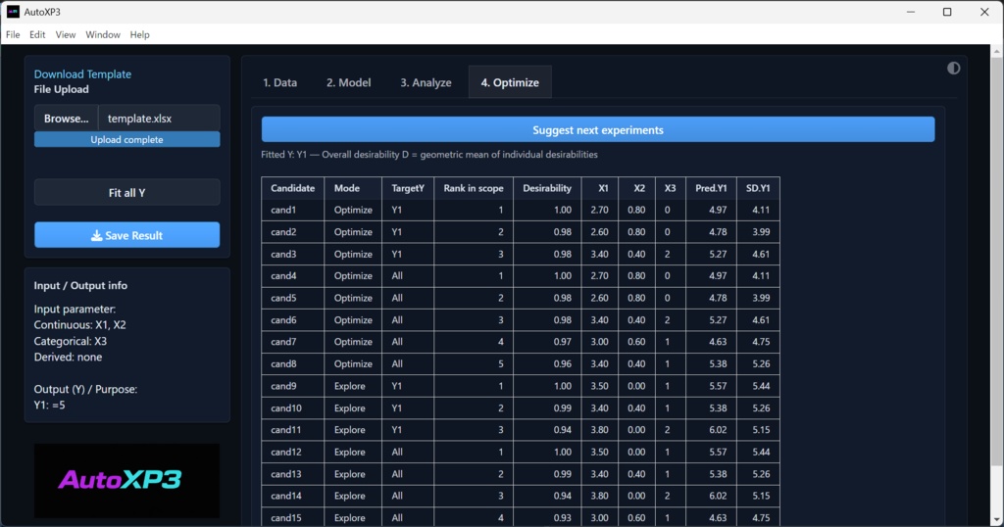The height and width of the screenshot is (527, 1004).
Task: Click the Rank in scope column header
Action: click(474, 188)
